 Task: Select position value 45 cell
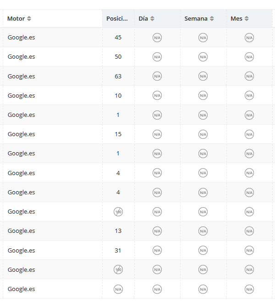click(118, 37)
